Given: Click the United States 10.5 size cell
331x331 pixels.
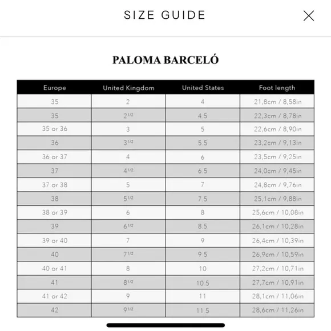Looking at the screenshot, I should tap(203, 282).
